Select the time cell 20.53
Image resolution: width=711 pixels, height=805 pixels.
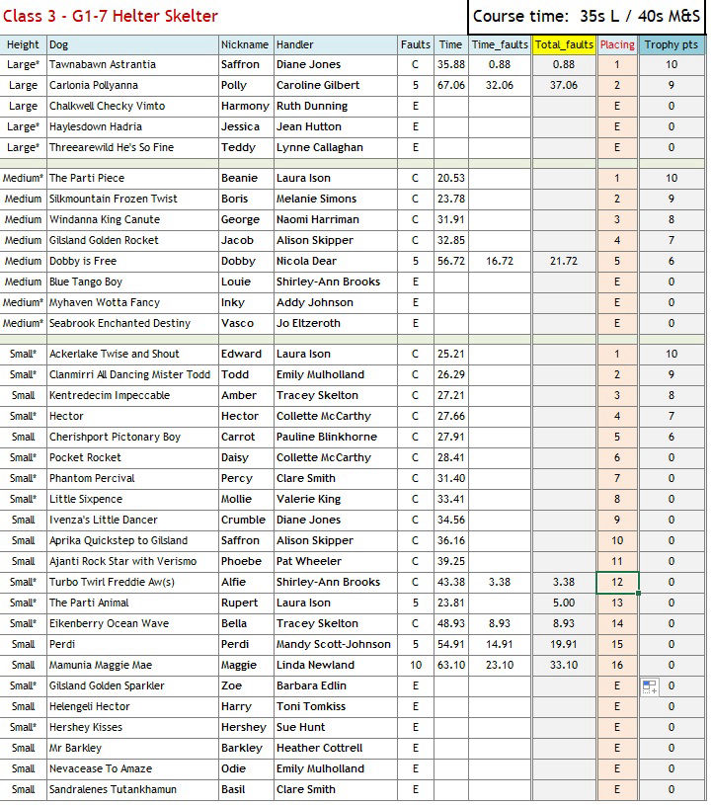pos(450,178)
